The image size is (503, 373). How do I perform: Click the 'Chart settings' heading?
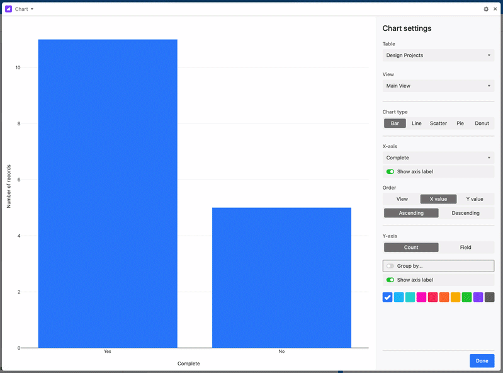tap(407, 28)
